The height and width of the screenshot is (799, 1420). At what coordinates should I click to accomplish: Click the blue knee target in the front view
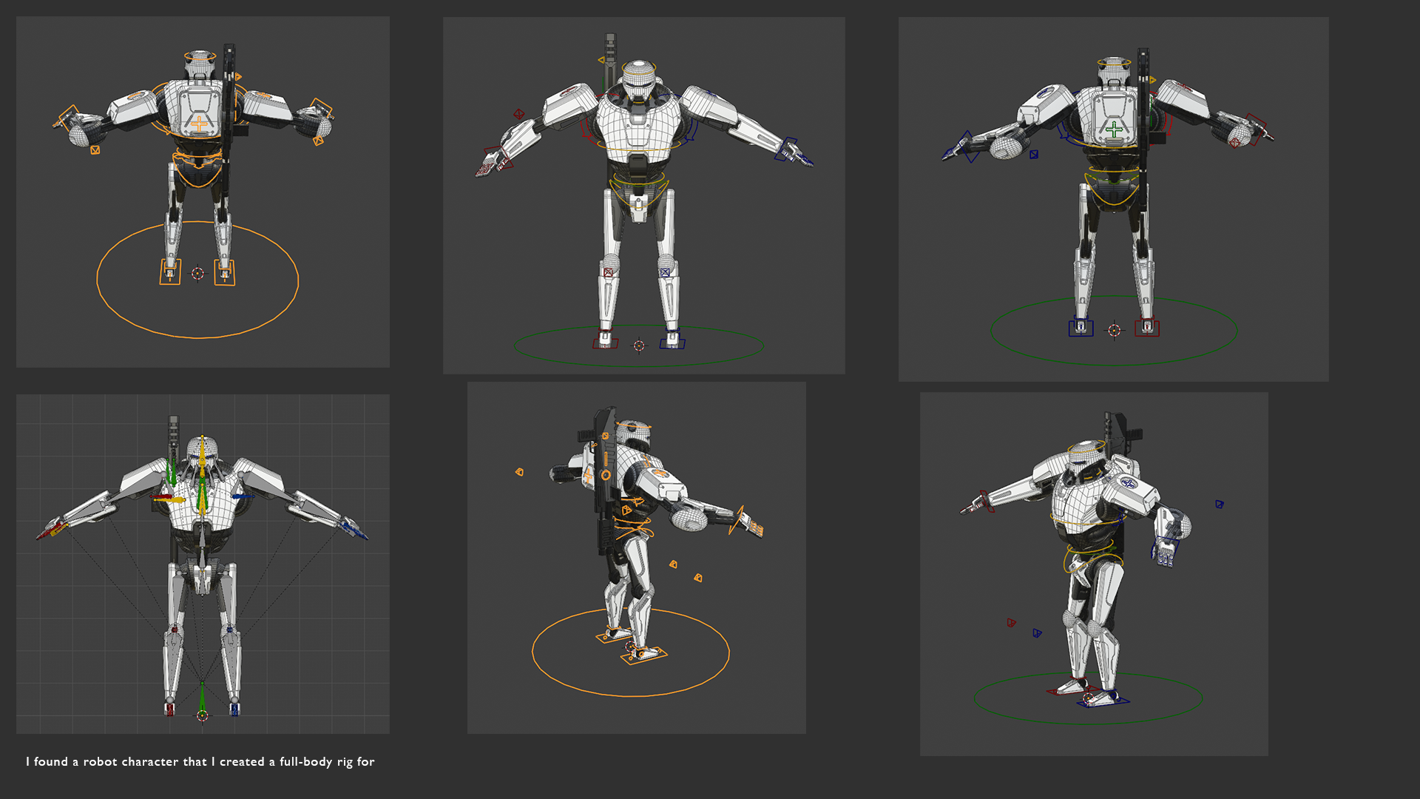click(x=665, y=272)
